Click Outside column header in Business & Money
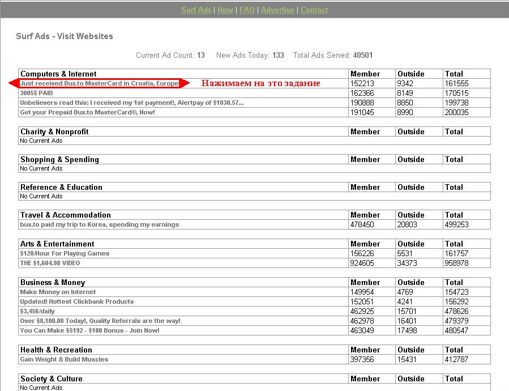Screen dimensions: 509x391 coord(411,282)
